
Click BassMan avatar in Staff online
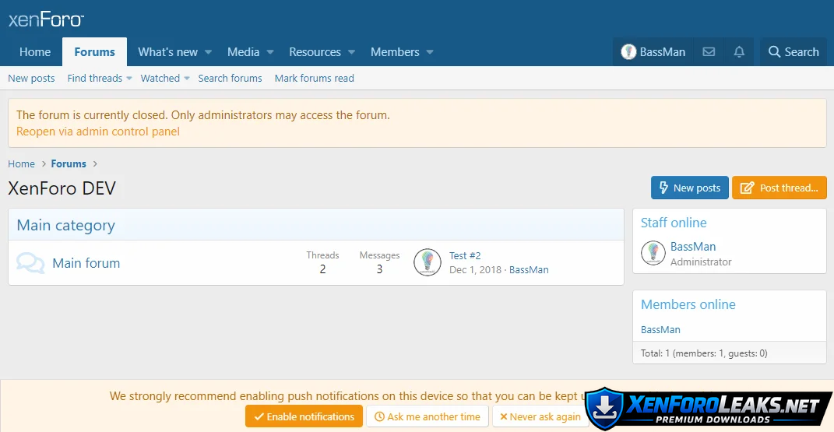tap(653, 253)
